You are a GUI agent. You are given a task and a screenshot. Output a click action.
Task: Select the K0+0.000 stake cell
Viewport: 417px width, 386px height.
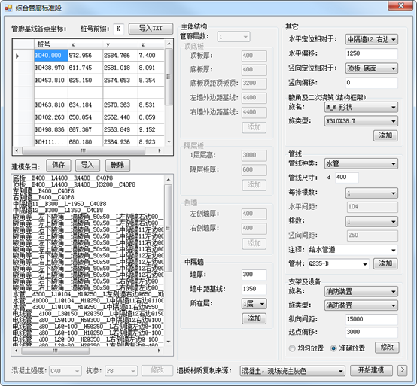(51, 56)
